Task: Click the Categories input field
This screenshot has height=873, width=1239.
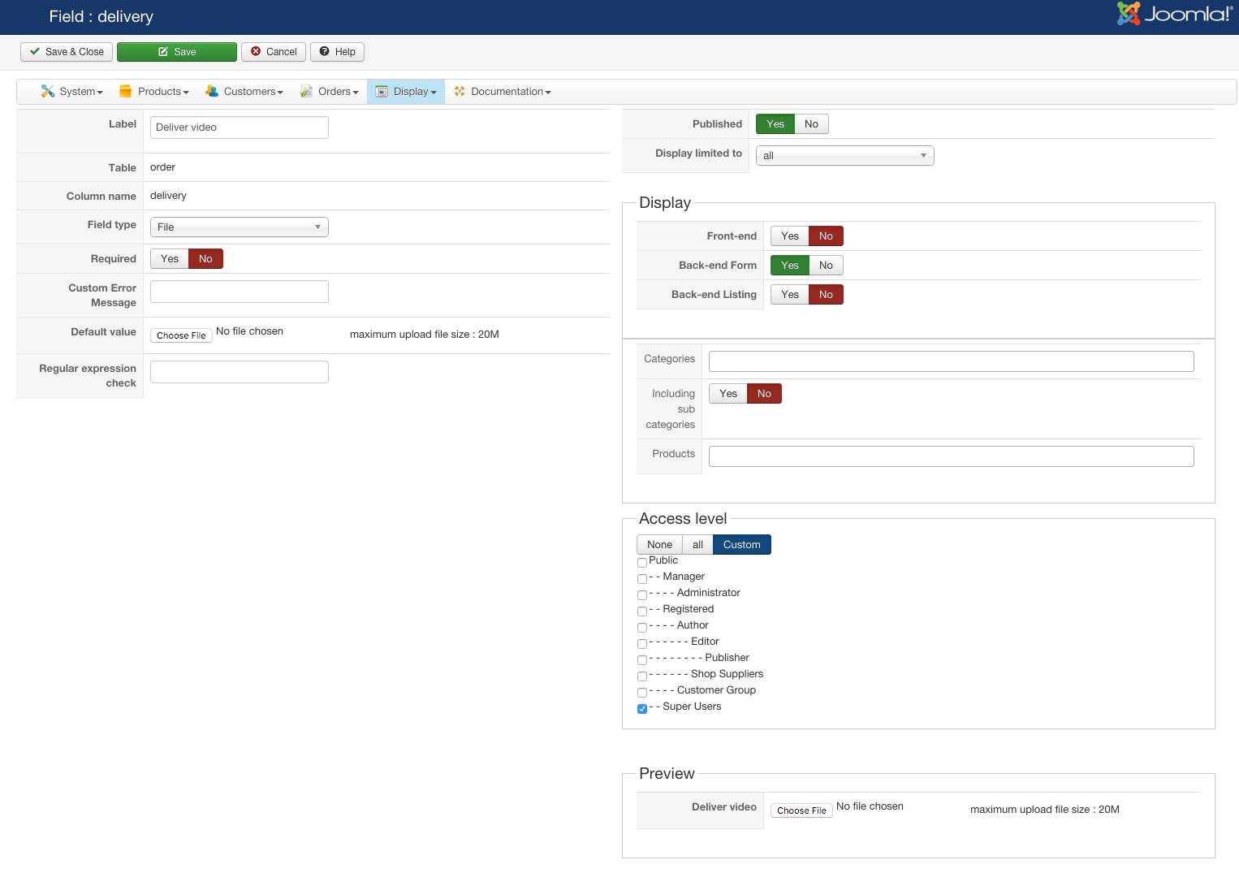Action: coord(952,361)
